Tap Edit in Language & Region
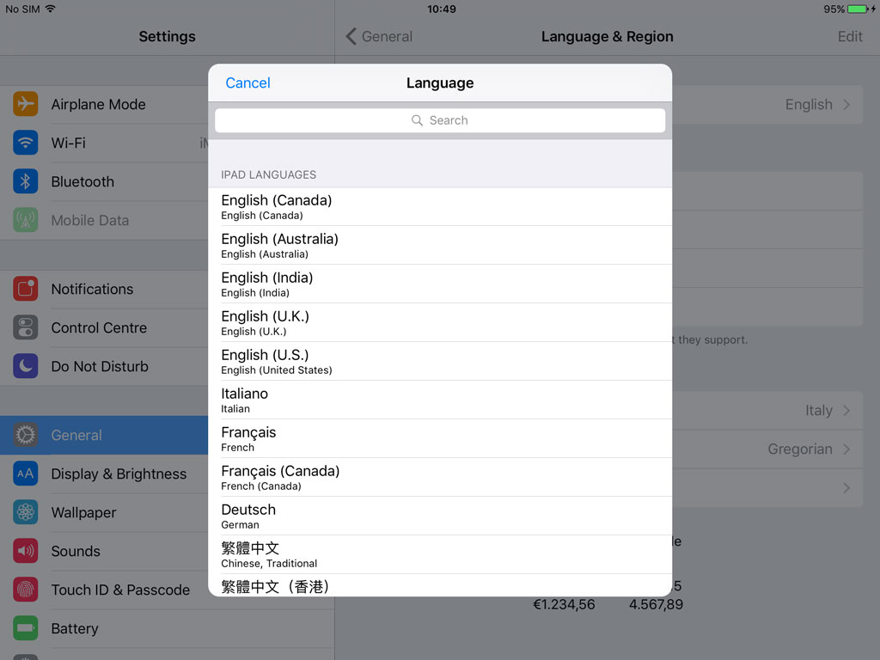The height and width of the screenshot is (660, 880). coord(849,36)
